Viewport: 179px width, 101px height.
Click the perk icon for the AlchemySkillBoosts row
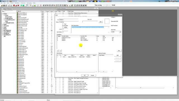(18, 13)
